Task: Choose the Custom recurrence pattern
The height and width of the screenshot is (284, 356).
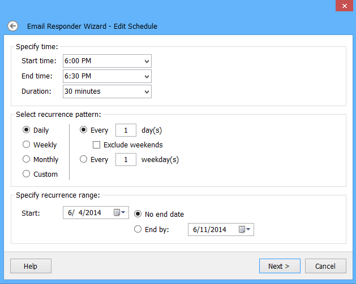Action: coord(26,174)
